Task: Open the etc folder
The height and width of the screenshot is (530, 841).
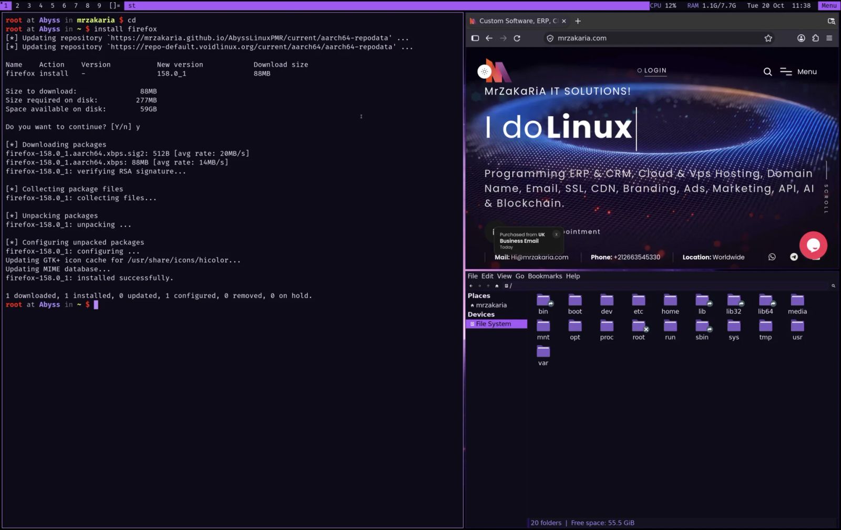Action: coord(638,304)
